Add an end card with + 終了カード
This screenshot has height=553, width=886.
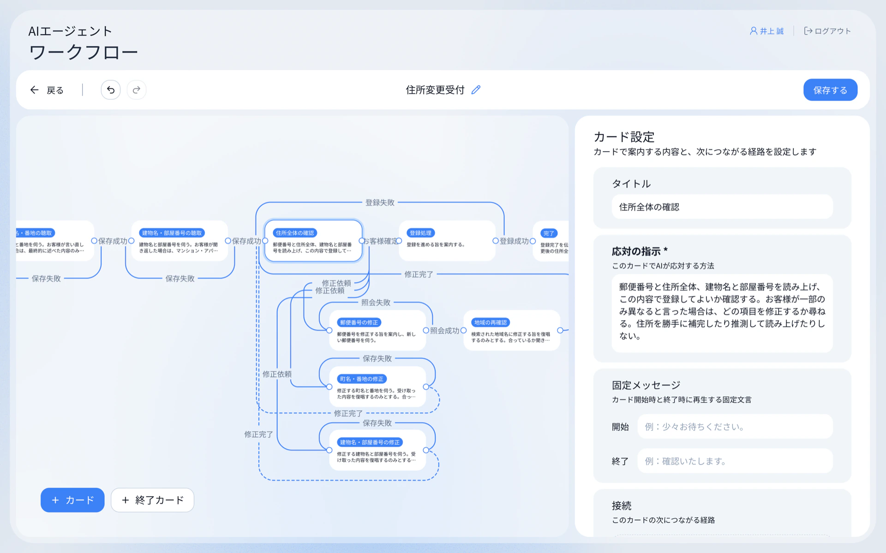(x=152, y=500)
